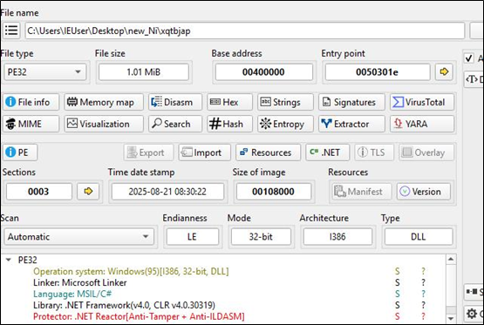Open the Extractor tool
The image size is (484, 325).
tap(351, 124)
